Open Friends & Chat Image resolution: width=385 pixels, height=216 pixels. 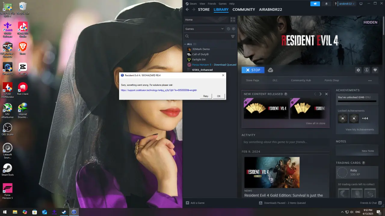tap(371, 203)
